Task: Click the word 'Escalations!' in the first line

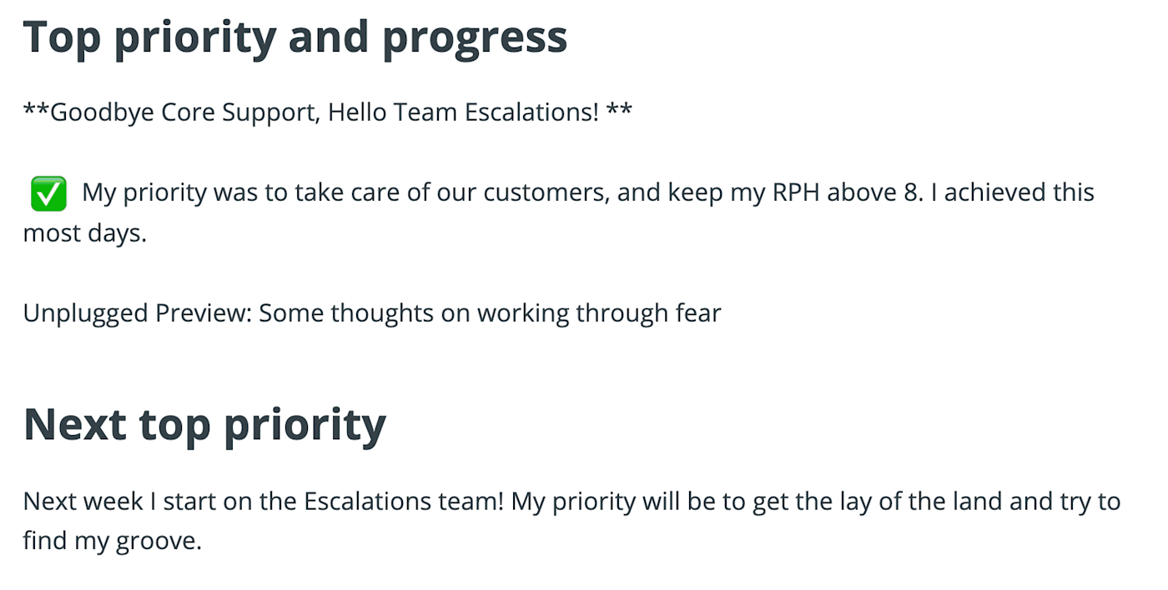Action: 531,112
